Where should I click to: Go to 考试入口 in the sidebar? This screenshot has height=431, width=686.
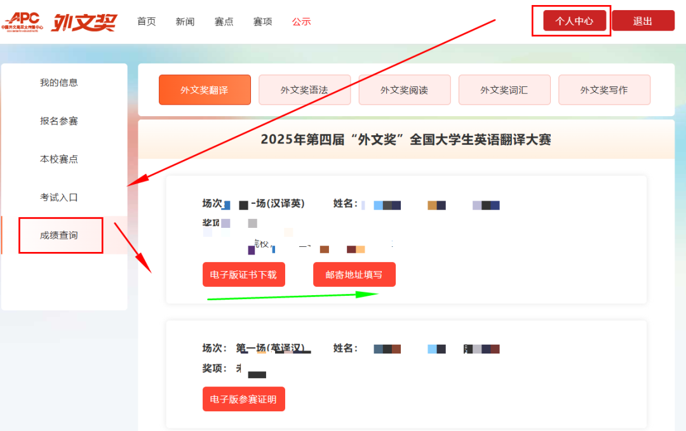(59, 197)
